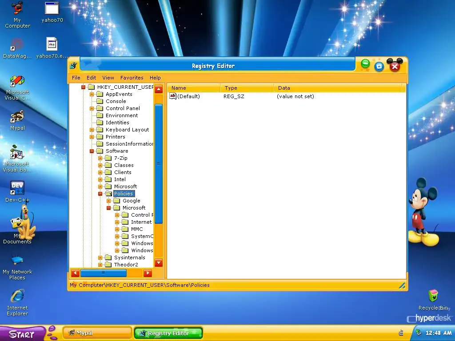Click the Registry Editor title bar icon
Viewport: 455px width, 341px height.
coord(73,66)
